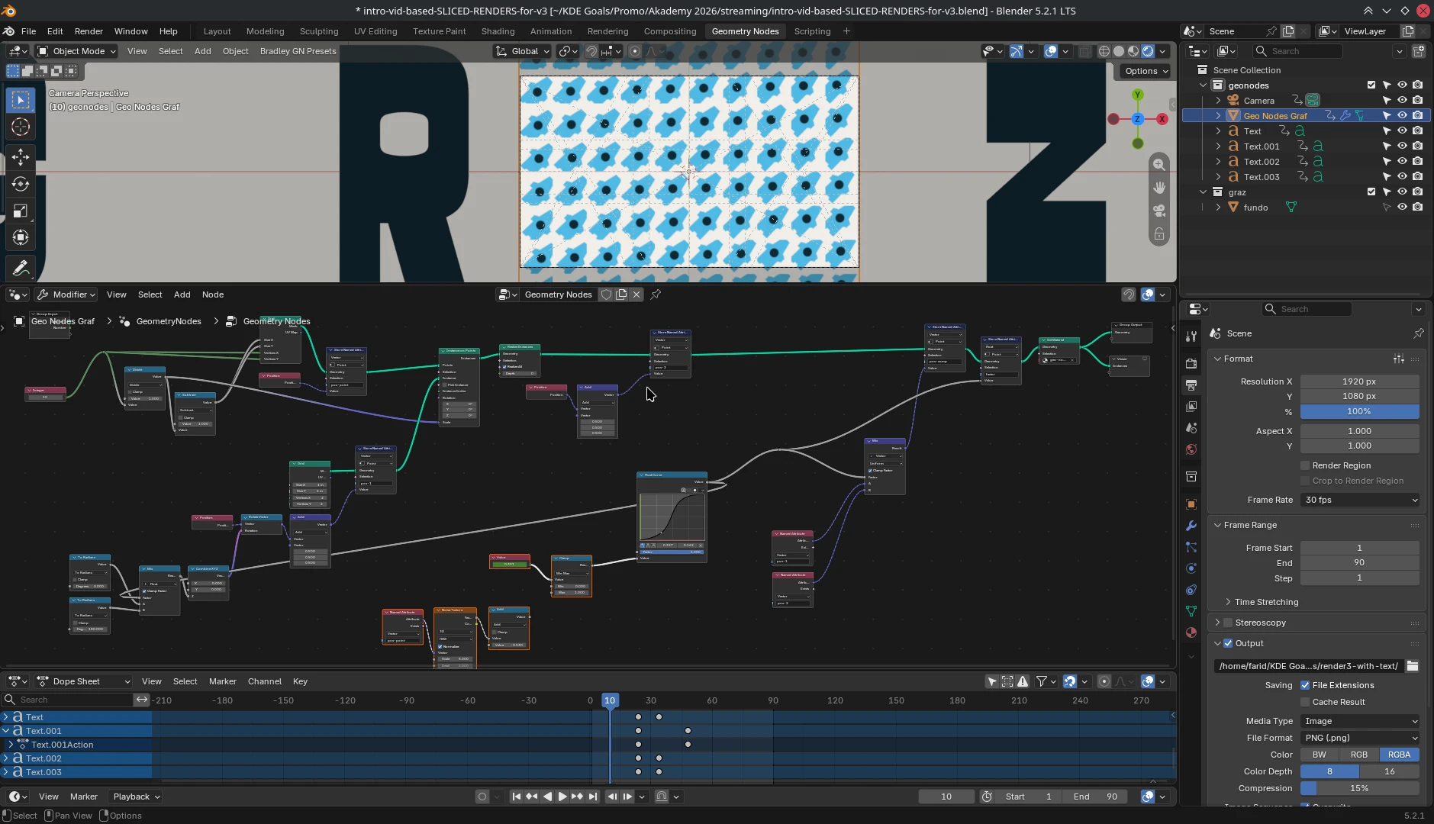Toggle camera view icon in viewport
Screen dimensions: 1434x824
(x=1159, y=211)
